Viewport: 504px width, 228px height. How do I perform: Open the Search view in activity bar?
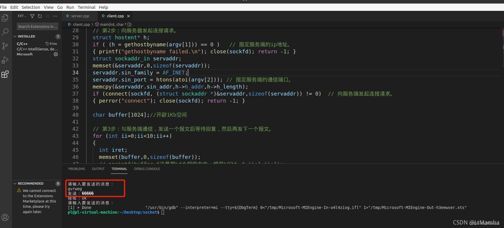[5, 32]
